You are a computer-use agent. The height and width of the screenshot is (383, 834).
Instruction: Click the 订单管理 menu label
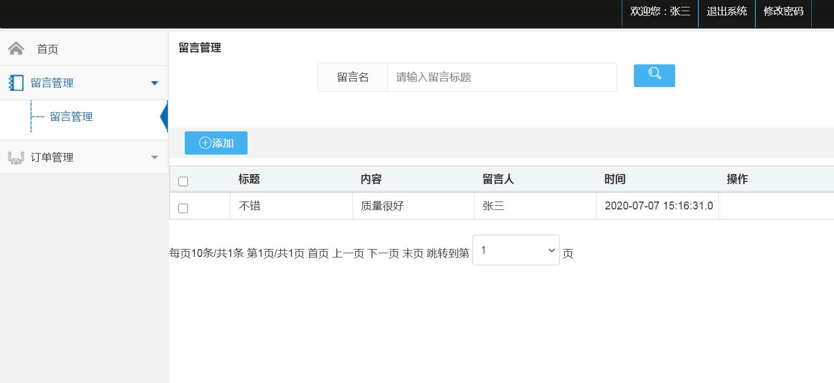[52, 157]
